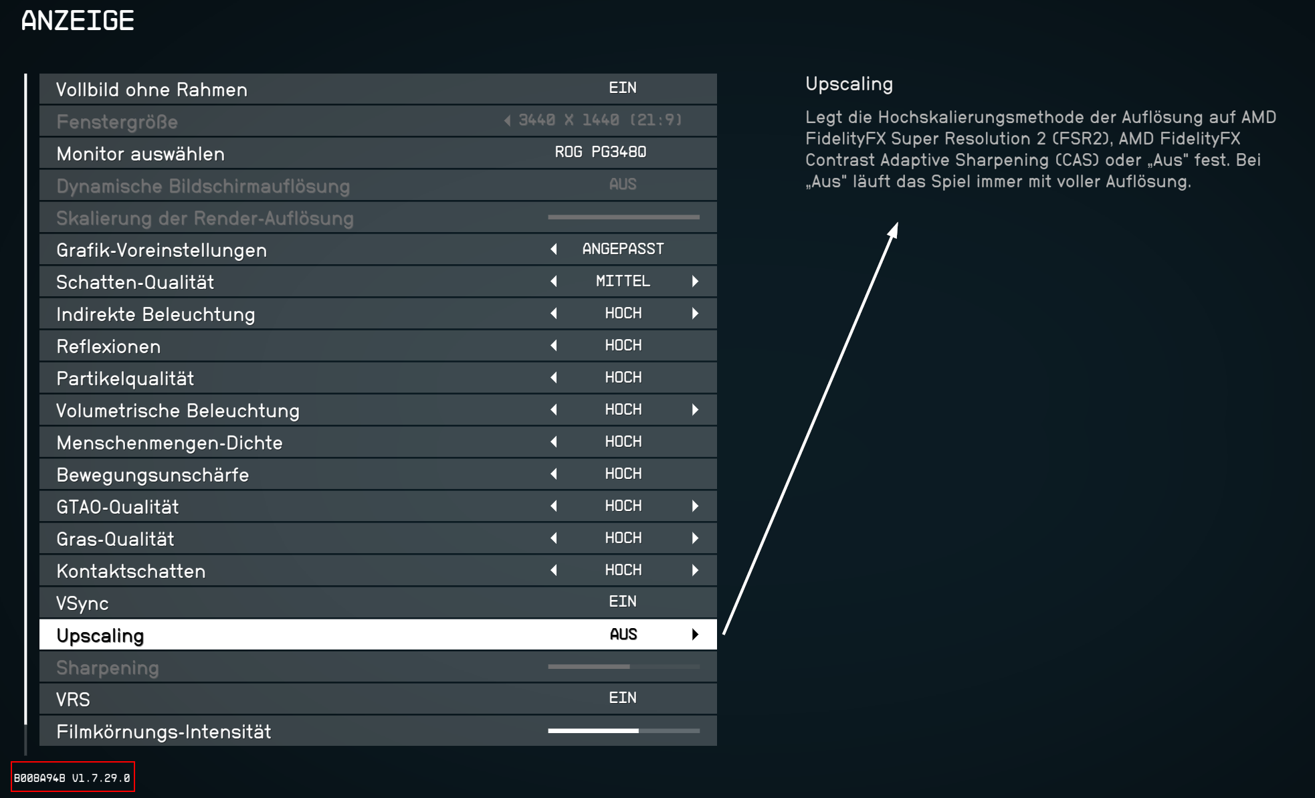Select the Bewegungsunschärfe row

[x=378, y=474]
